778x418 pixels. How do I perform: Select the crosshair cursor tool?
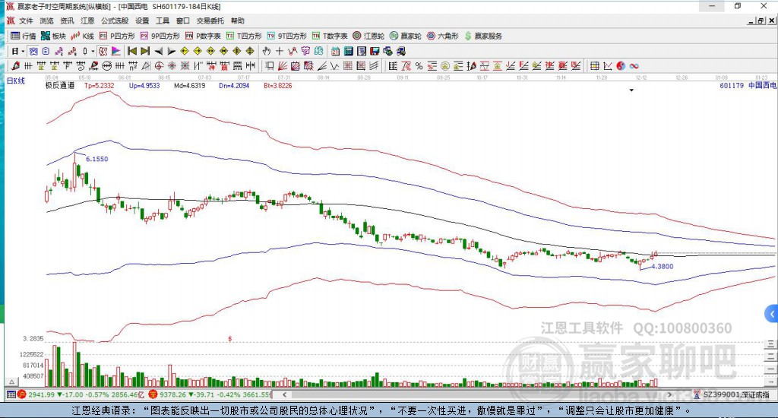280,51
